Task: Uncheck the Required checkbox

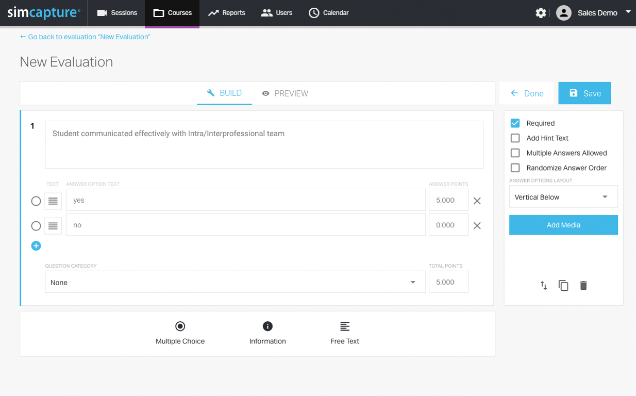Action: [x=515, y=123]
